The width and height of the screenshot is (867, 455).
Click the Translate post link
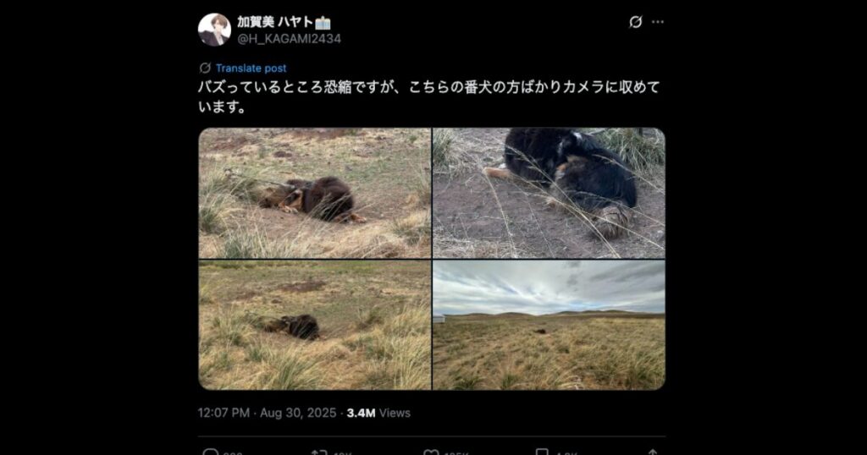click(x=251, y=69)
